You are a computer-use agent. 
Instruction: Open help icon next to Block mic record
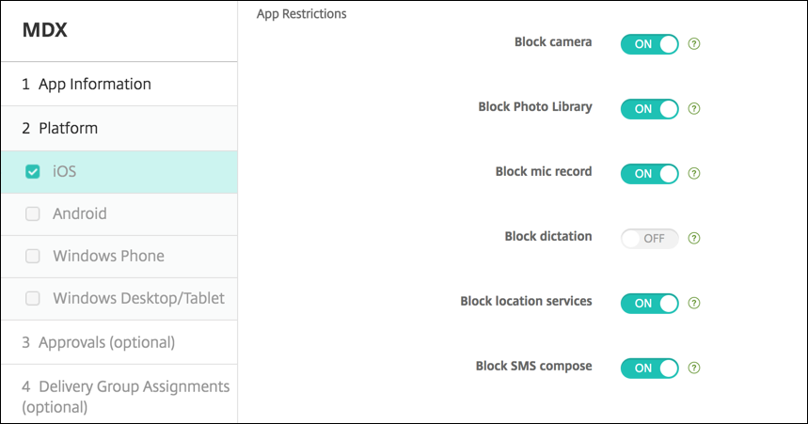point(695,174)
